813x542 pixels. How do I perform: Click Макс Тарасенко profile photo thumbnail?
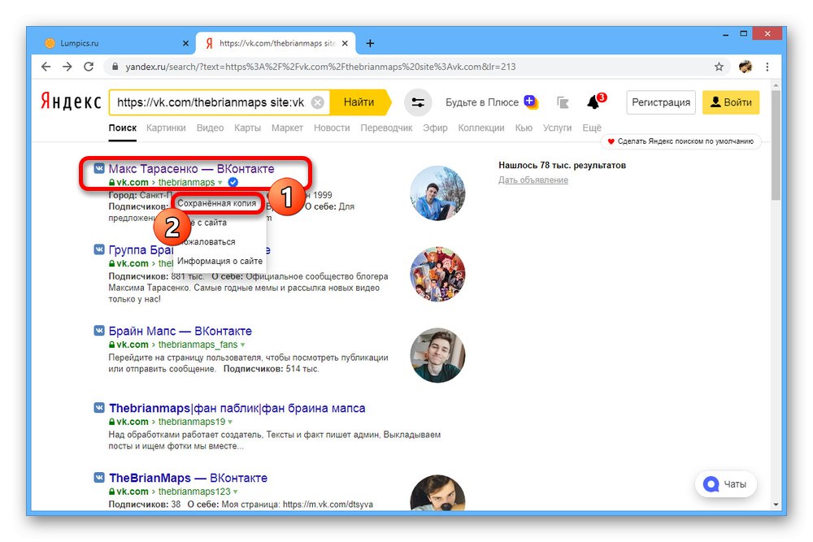tap(437, 193)
